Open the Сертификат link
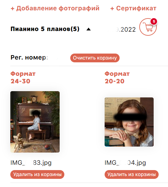 (133, 8)
